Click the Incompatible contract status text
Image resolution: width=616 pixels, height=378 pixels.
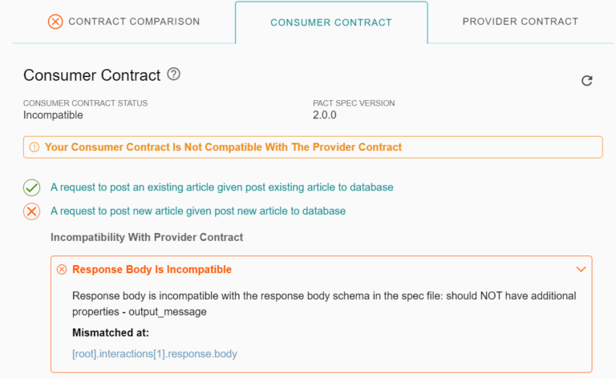pyautogui.click(x=53, y=115)
